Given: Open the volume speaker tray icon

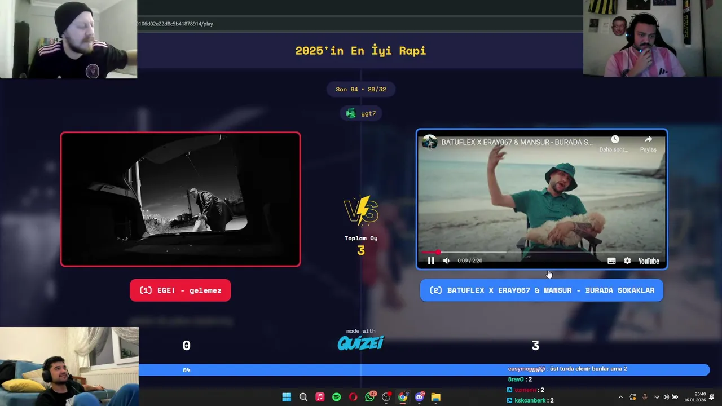Looking at the screenshot, I should coord(666,397).
